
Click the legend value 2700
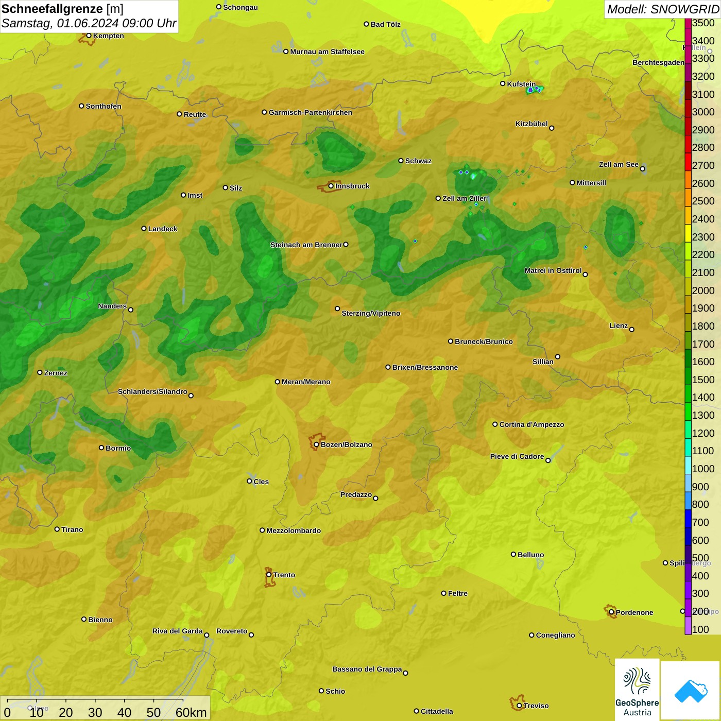pos(703,165)
